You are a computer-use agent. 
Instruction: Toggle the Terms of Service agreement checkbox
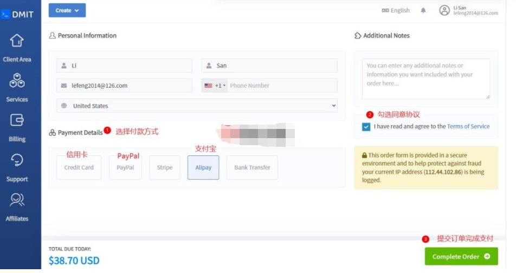coord(367,127)
